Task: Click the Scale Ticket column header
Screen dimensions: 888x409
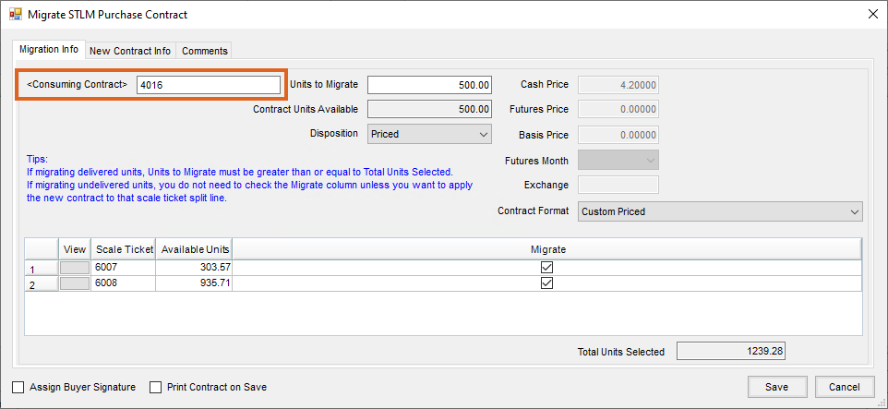Action: click(x=123, y=249)
